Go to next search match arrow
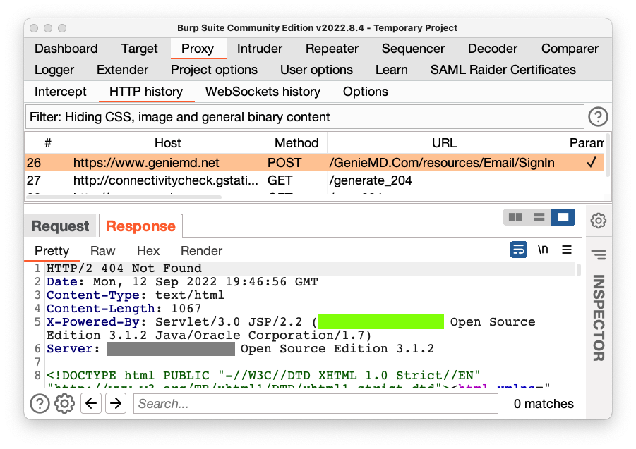 (115, 404)
